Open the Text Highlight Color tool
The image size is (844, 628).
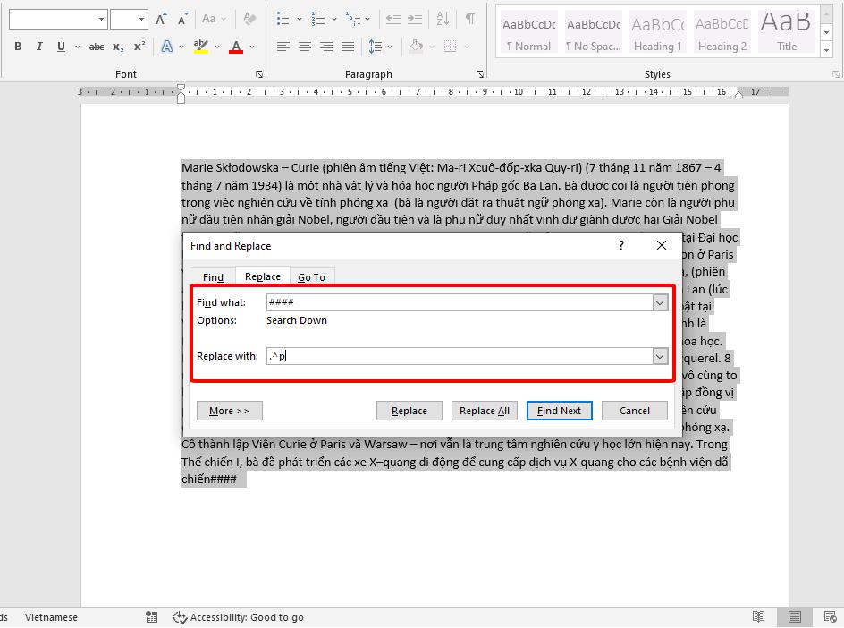(198, 47)
